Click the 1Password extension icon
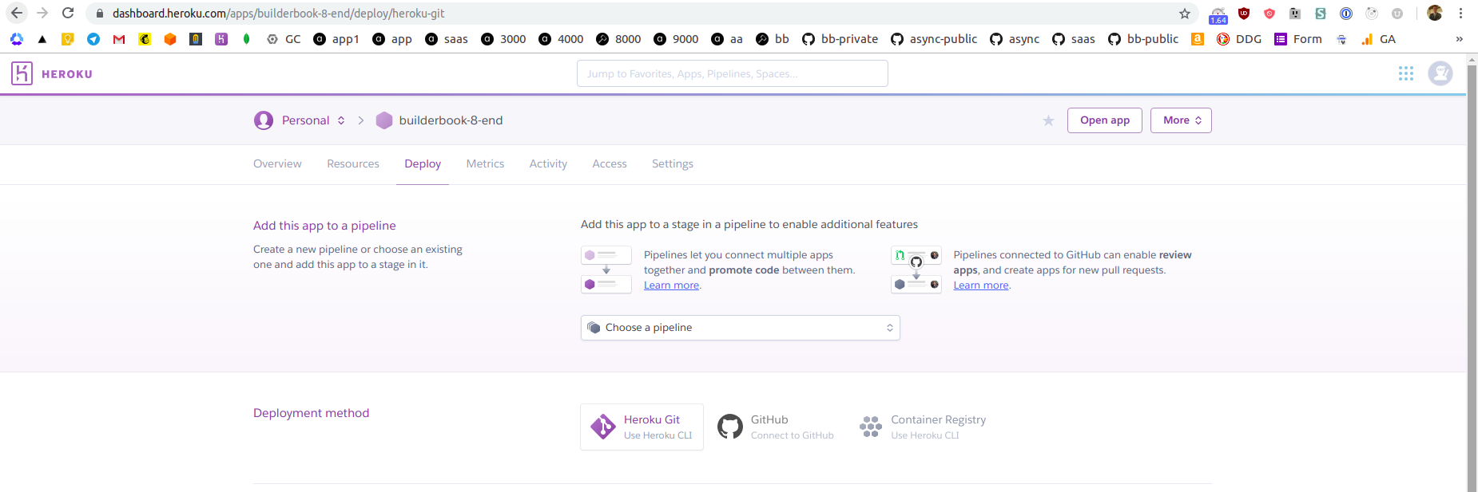 [1346, 14]
